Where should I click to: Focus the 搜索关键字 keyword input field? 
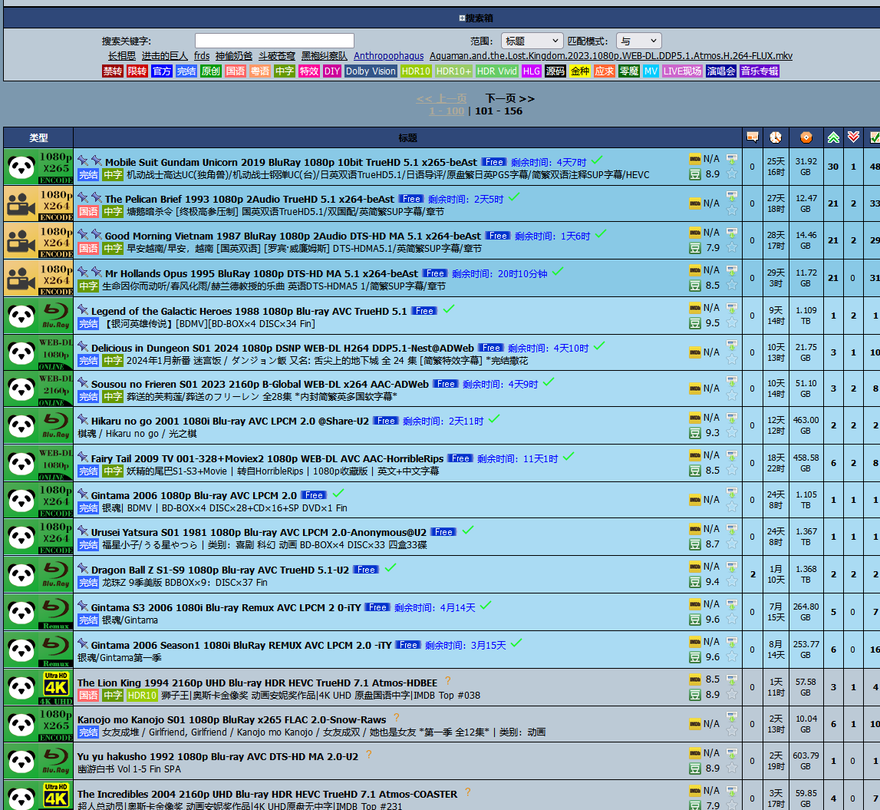tap(275, 41)
